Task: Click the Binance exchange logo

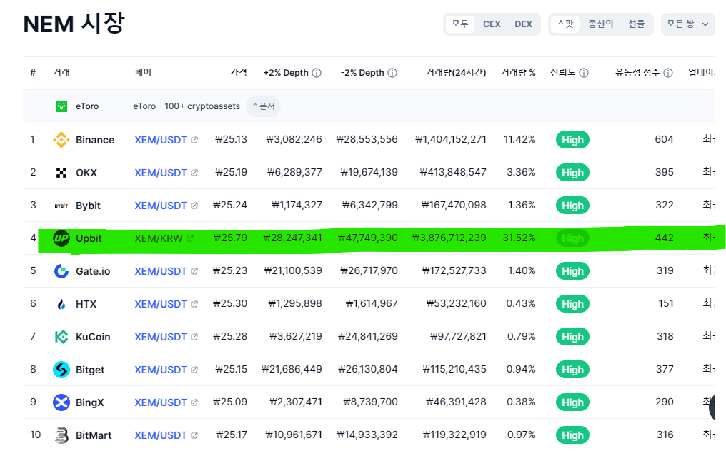Action: (61, 140)
